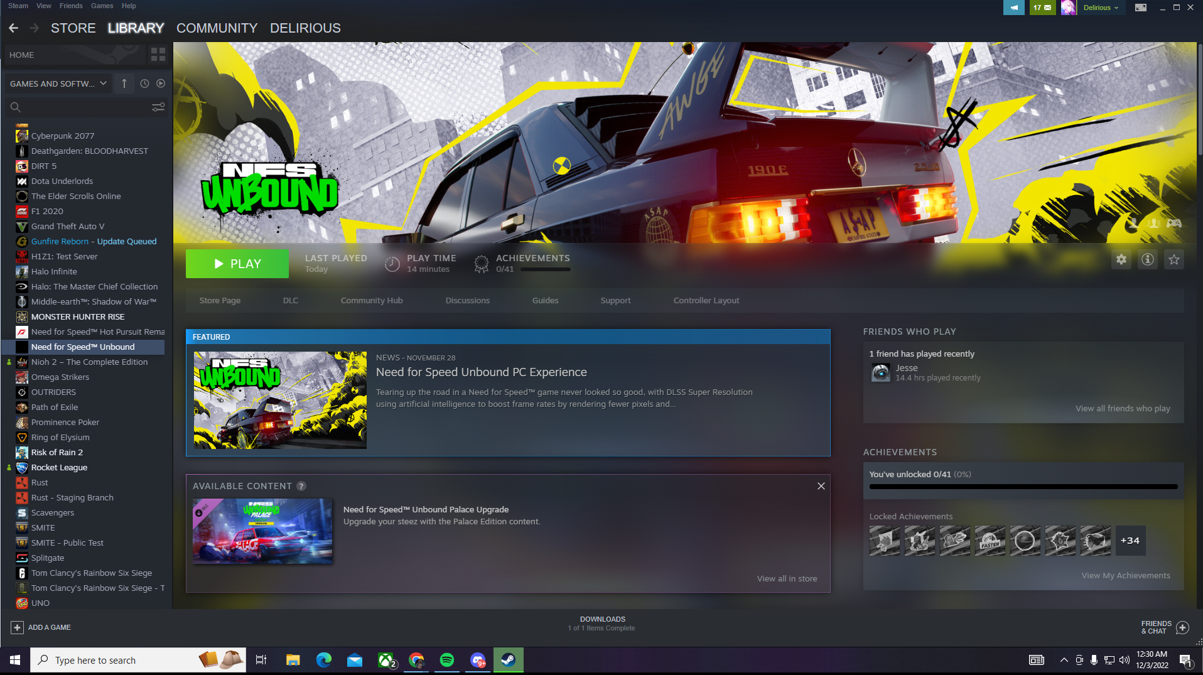Click the library search input field
This screenshot has width=1203, height=675.
86,107
